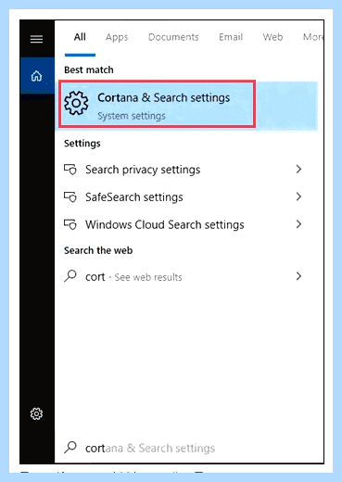Screen dimensions: 342x482
Task: Expand the Search privacy settings chevron
Action: (298, 170)
